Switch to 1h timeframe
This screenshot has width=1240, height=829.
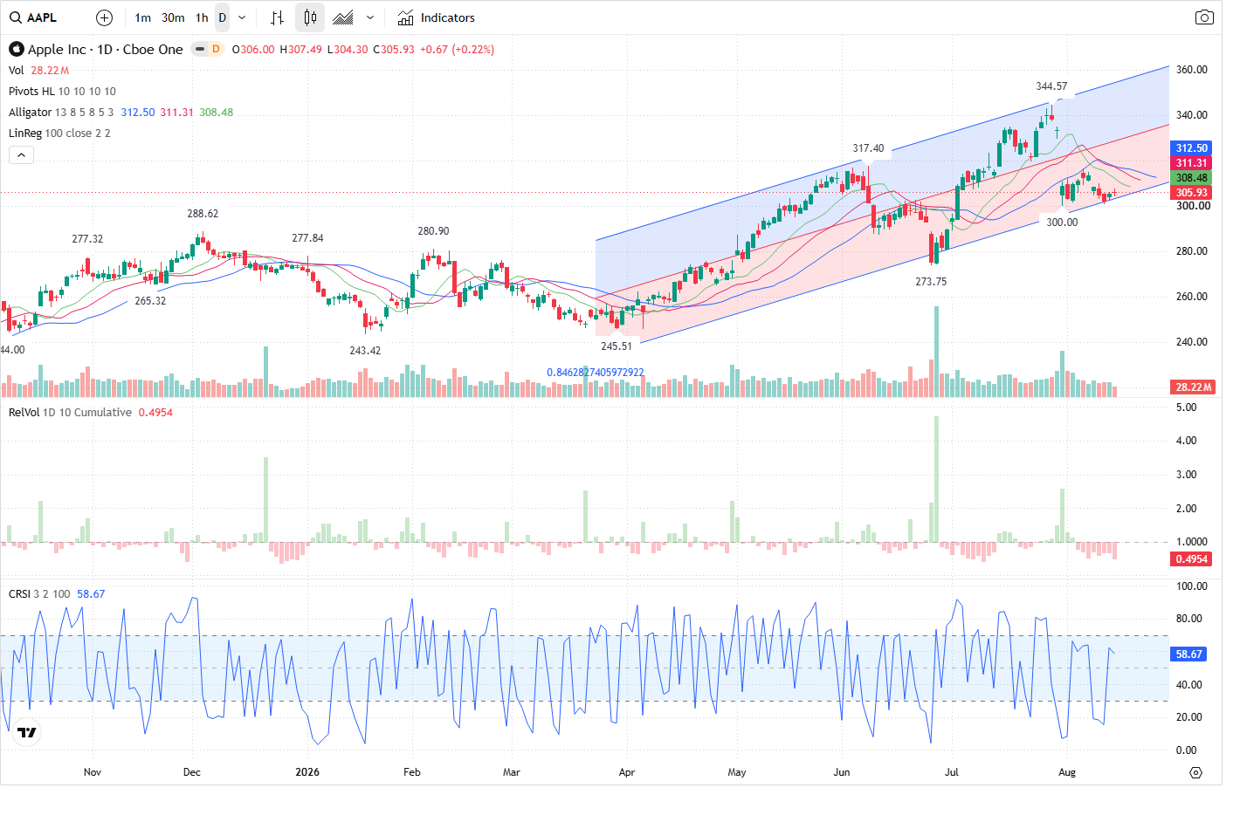(202, 17)
